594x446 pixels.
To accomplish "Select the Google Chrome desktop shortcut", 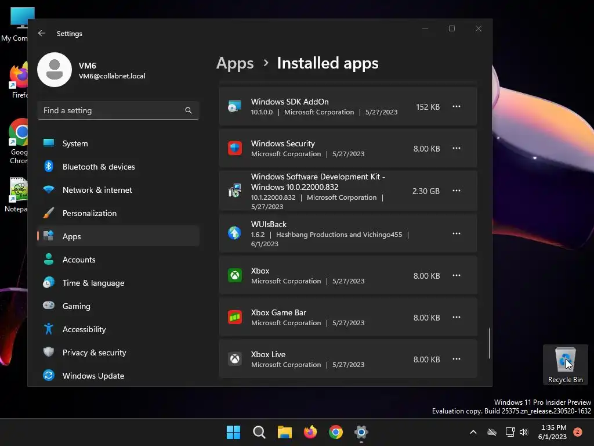I will pos(18,141).
